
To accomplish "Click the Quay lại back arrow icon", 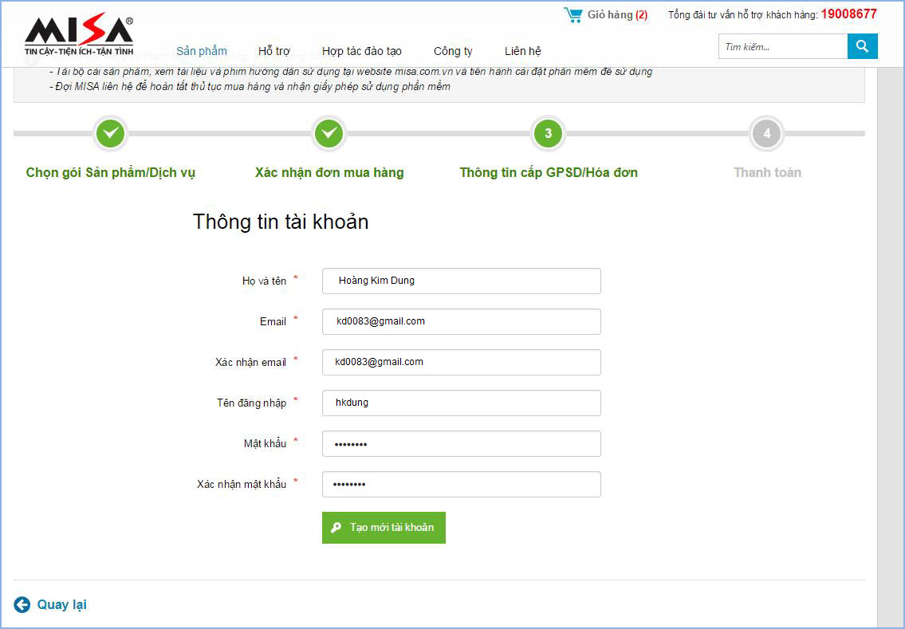I will click(22, 604).
